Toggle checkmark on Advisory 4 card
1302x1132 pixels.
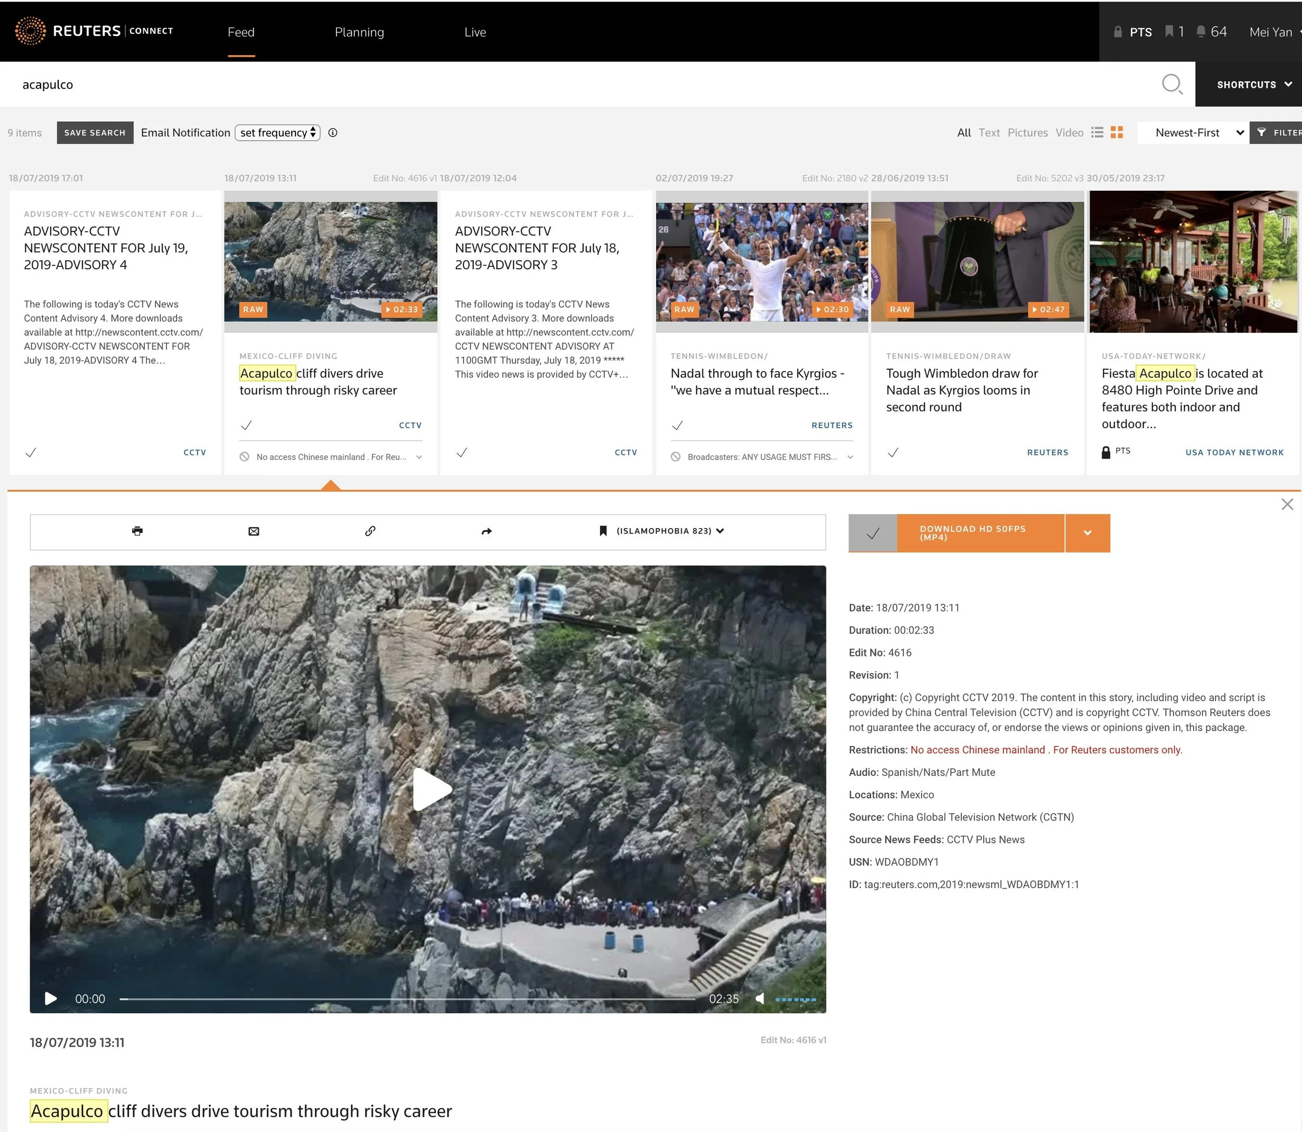(x=30, y=452)
